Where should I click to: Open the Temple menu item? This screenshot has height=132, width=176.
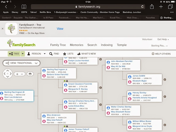pos(122,45)
